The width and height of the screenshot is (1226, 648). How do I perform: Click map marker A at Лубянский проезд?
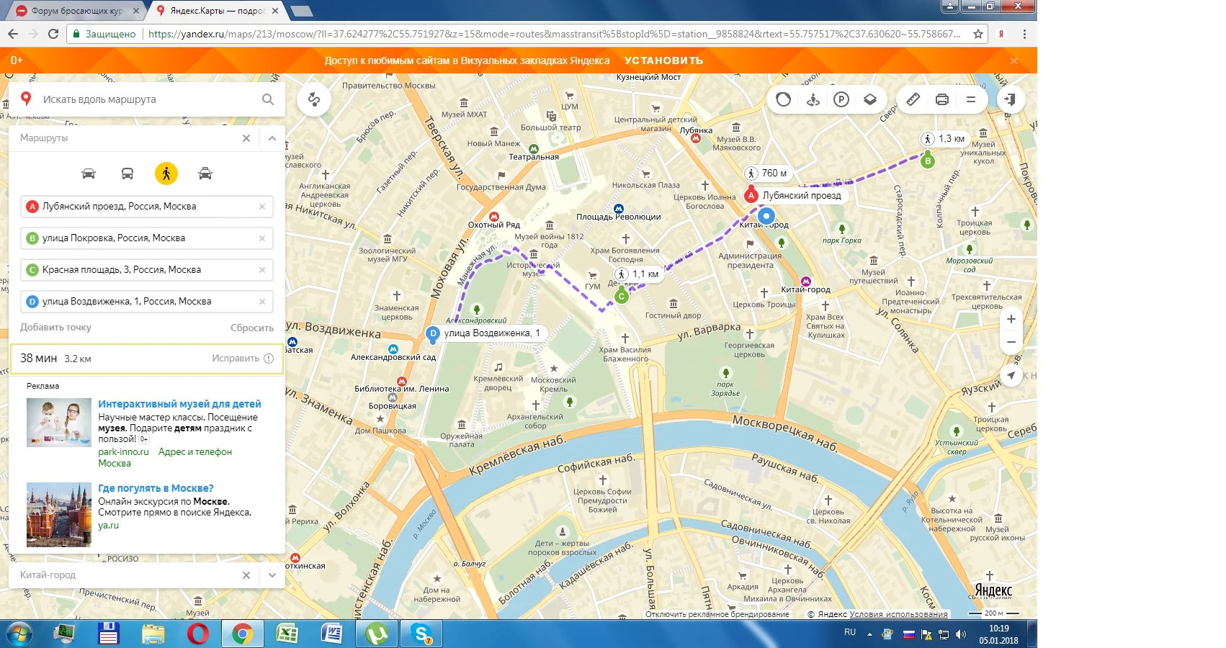tap(751, 195)
